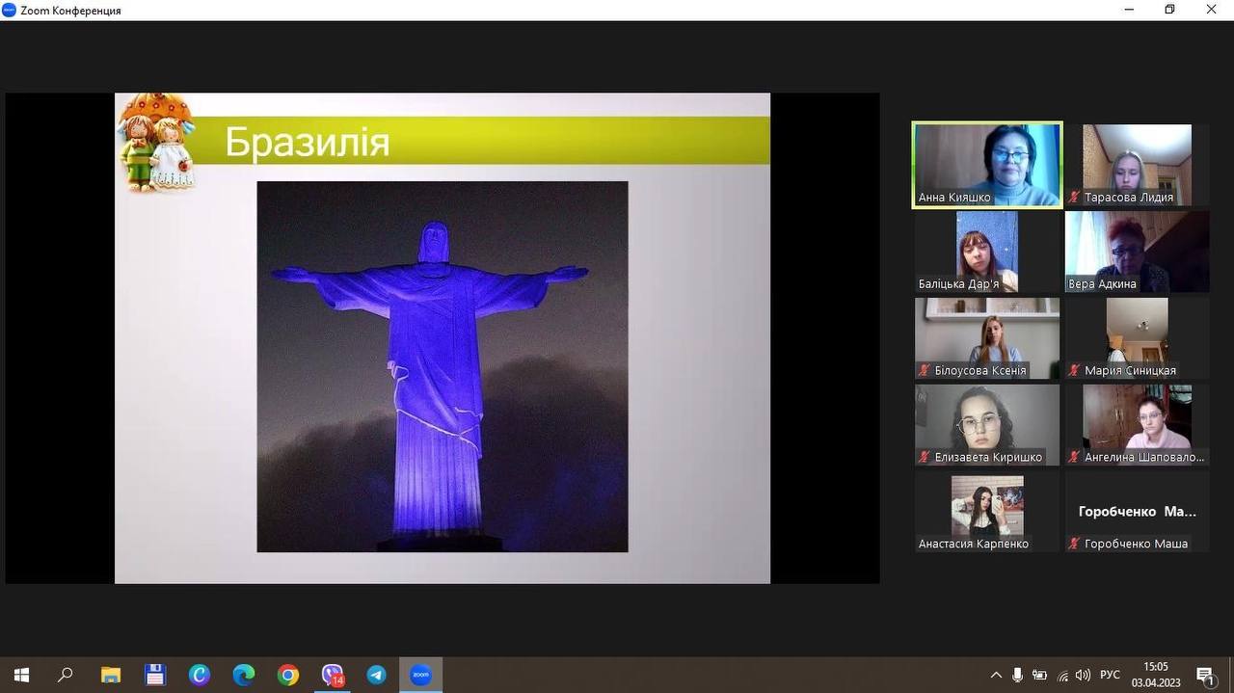Viewport: 1234px width, 693px height.
Task: Click muted mic icon by Ангелина Шаповалова
Action: coord(1075,458)
